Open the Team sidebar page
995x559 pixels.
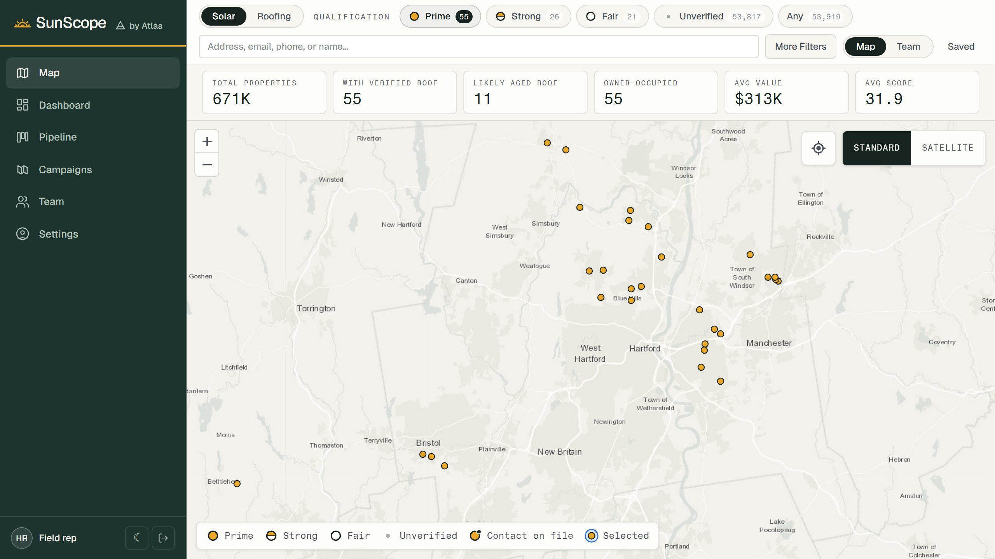point(93,201)
